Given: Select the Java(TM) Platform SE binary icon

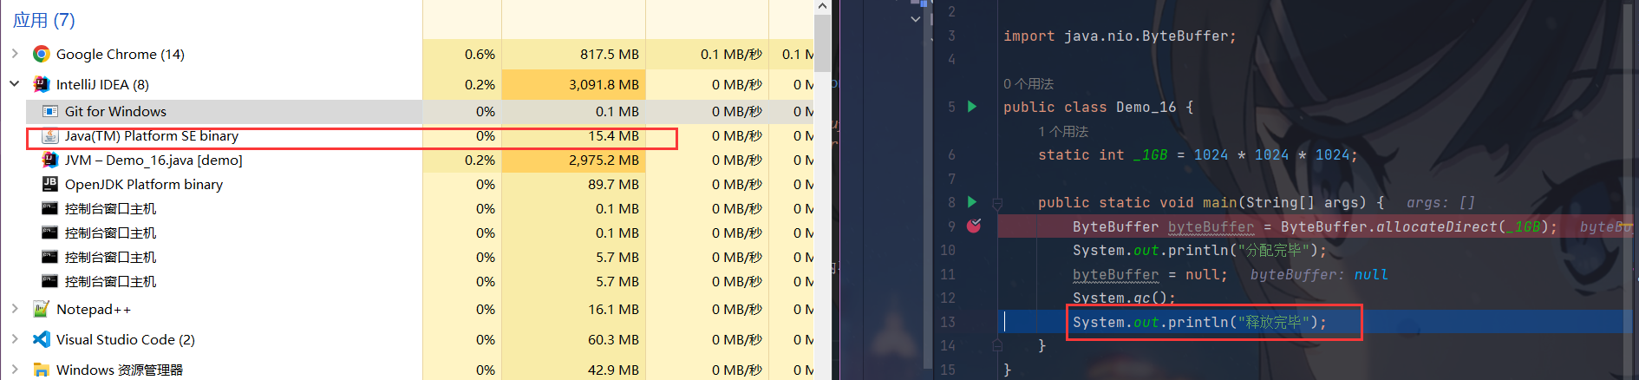Looking at the screenshot, I should tap(50, 136).
